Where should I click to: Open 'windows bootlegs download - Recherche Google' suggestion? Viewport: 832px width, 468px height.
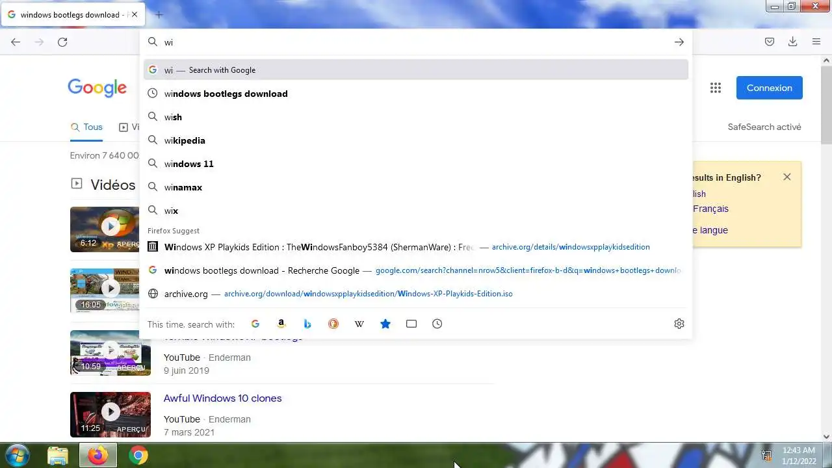tap(416, 270)
